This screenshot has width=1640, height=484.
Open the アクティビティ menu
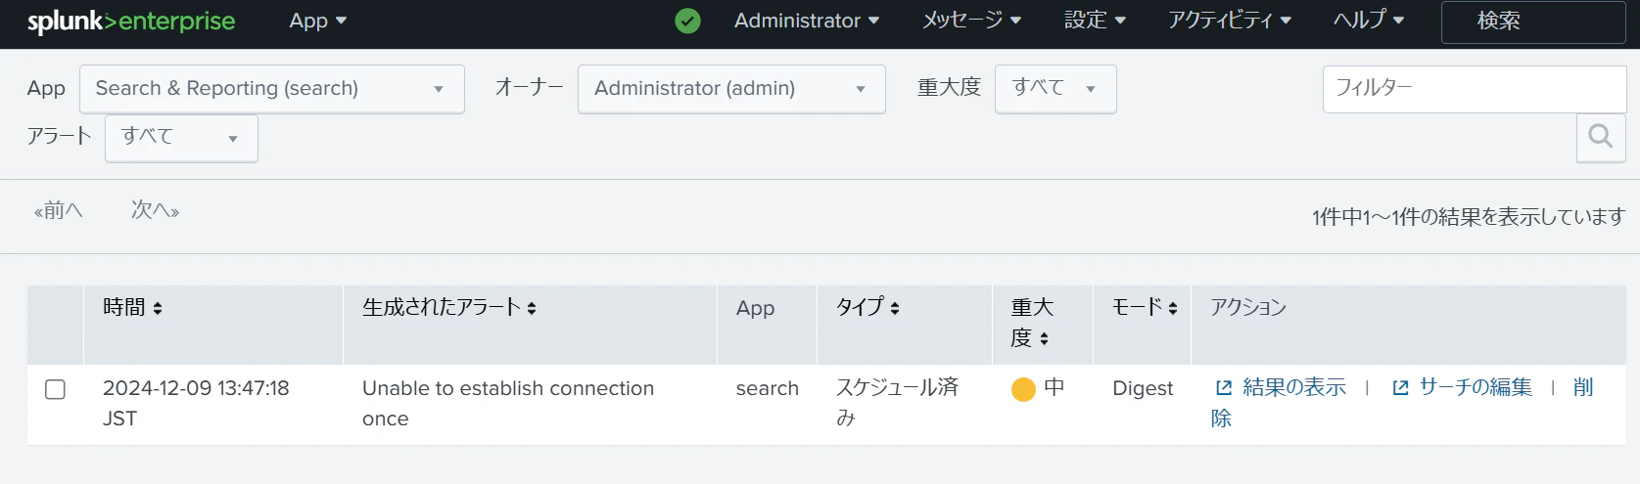point(1229,21)
